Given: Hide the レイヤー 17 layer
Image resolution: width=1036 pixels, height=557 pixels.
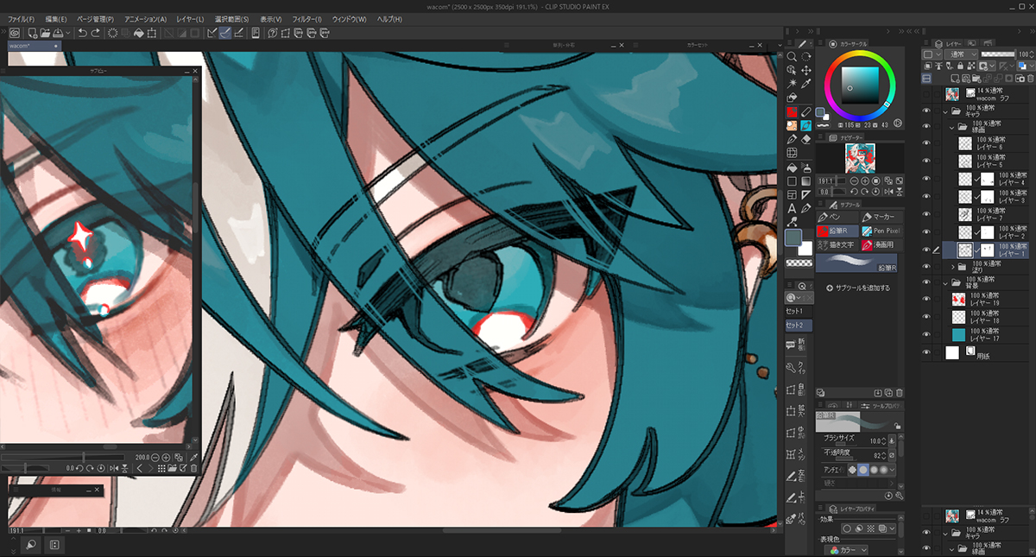Looking at the screenshot, I should pyautogui.click(x=926, y=335).
